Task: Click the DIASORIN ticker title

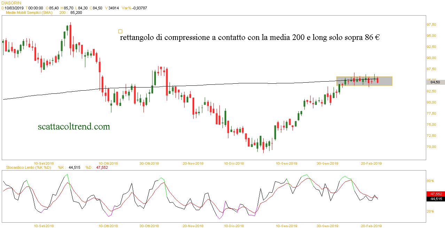Action: tap(11, 3)
